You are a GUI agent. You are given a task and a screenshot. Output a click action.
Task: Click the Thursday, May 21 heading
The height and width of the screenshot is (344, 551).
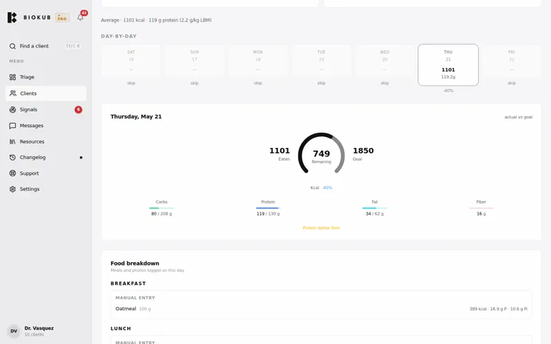pyautogui.click(x=136, y=116)
